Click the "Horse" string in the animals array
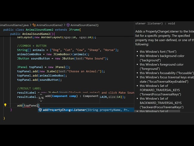Screen dimensions: 194x146 [x=109, y=50]
